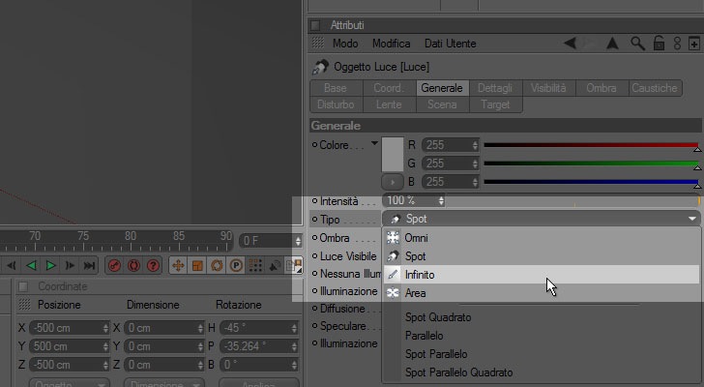
Task: Click the up arrow icon in Attributi header
Action: (612, 44)
